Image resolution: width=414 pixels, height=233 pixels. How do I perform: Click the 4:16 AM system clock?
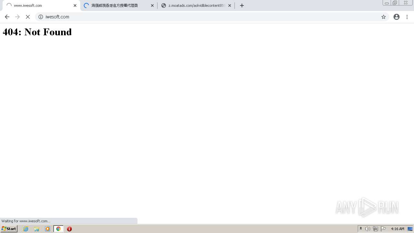click(398, 229)
